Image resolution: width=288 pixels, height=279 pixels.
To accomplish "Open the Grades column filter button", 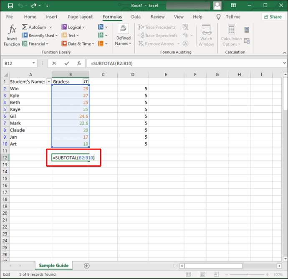I will coord(86,82).
